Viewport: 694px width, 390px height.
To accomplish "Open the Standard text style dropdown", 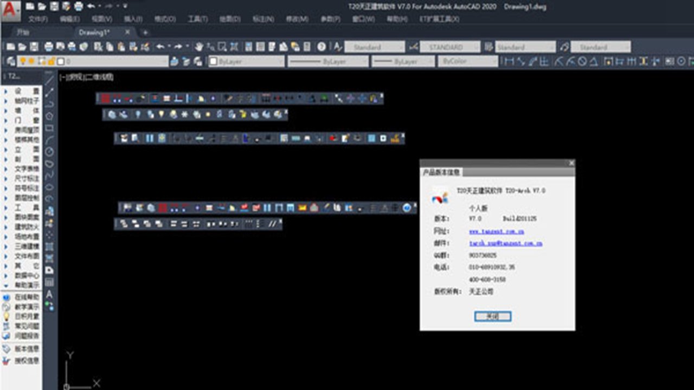I will 375,47.
